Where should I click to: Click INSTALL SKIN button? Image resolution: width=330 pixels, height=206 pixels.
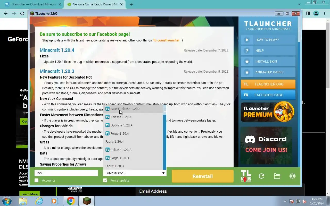click(268, 62)
